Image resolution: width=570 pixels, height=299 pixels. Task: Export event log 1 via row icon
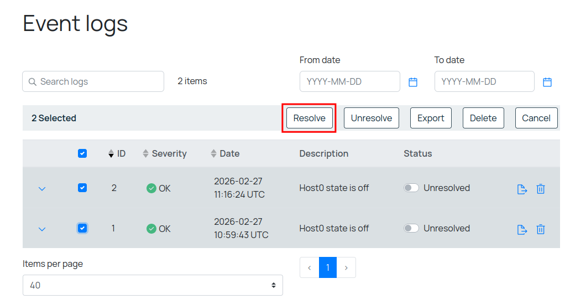tap(522, 229)
